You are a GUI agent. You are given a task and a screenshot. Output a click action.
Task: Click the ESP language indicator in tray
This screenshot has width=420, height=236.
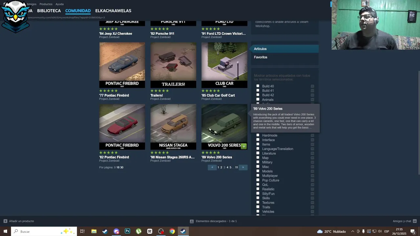387,231
